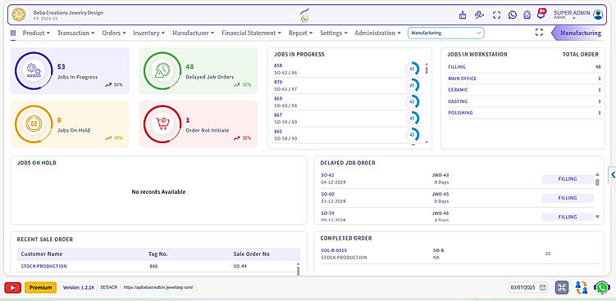Viewport: 616px width, 301px height.
Task: Open delayed job order SO-62
Action: tap(327, 175)
